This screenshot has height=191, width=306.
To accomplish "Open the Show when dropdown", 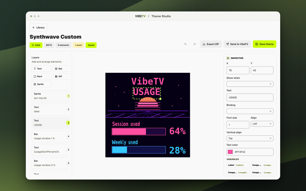I will click(x=250, y=84).
